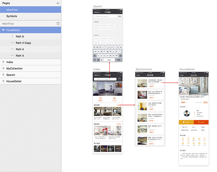The width and height of the screenshot is (217, 172).
Task: Select the Search artboard title on canvas
Action: tap(97, 7)
